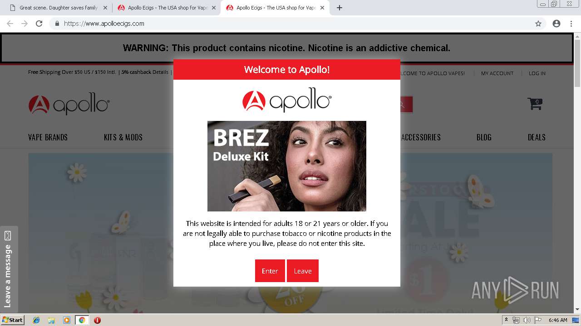
Task: Switch to 'Great scene. Daughter saves family' tab
Action: (x=58, y=8)
